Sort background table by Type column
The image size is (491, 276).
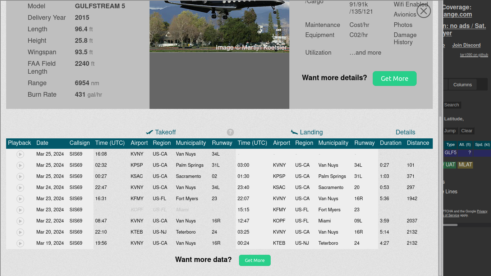click(450, 144)
